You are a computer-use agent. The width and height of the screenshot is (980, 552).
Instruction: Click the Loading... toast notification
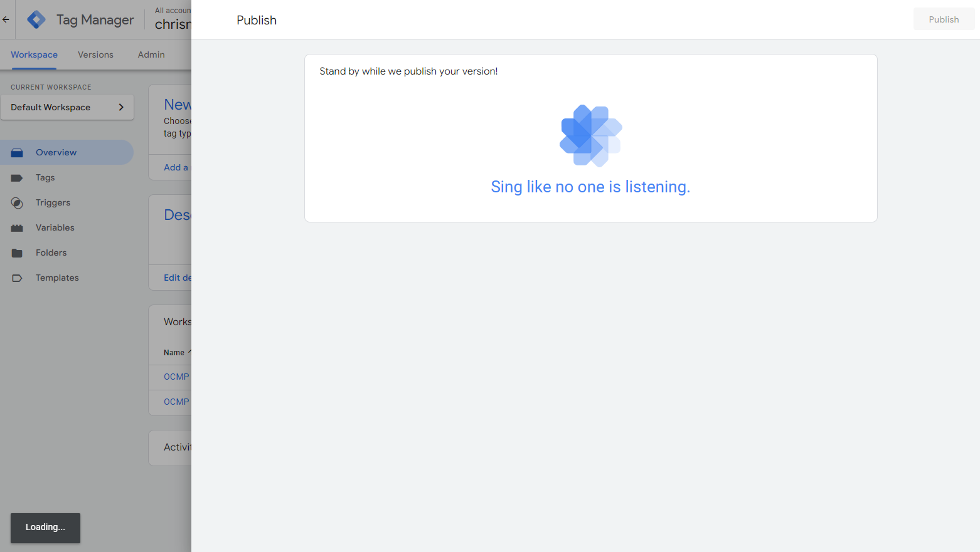(x=45, y=528)
